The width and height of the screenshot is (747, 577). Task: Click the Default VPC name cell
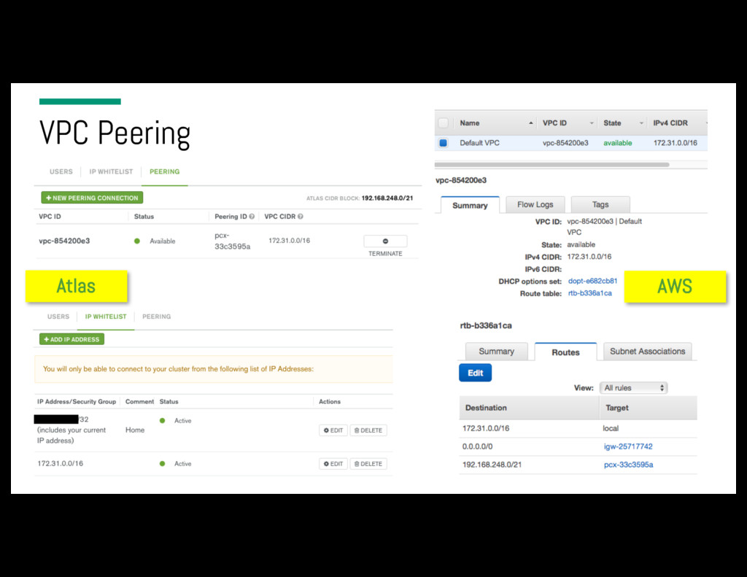pyautogui.click(x=479, y=143)
